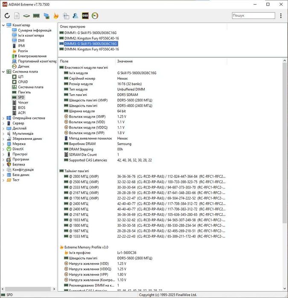288x298 pixels.
Task: Open the IPMI tree item
Action: (21, 46)
